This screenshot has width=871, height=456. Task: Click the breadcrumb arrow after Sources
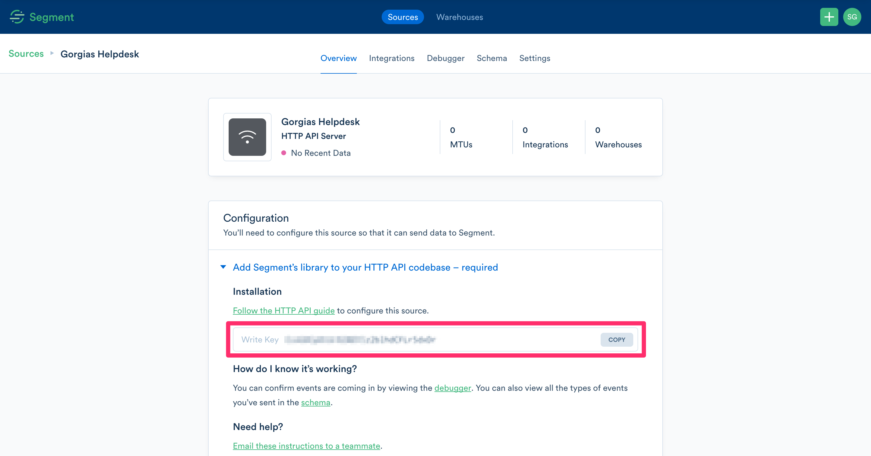pyautogui.click(x=52, y=53)
